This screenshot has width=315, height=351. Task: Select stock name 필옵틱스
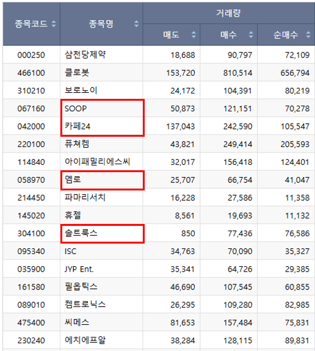81,287
